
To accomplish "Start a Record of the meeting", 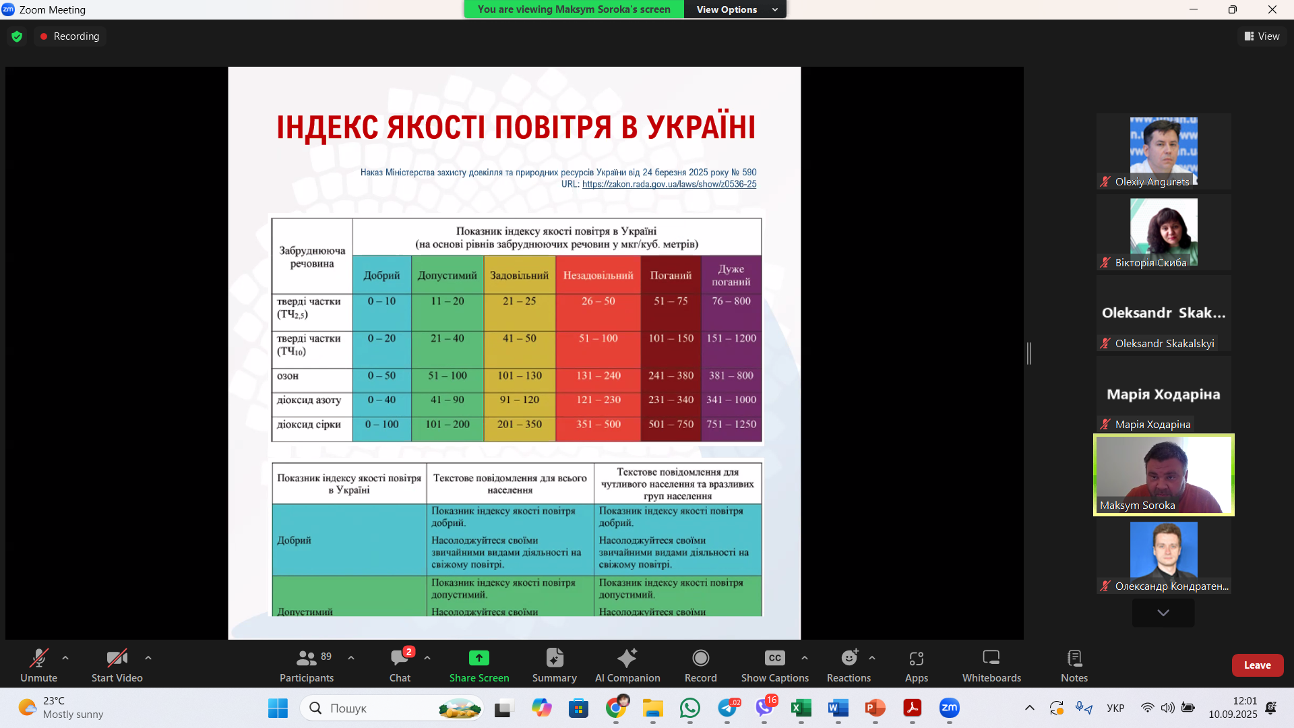I will pos(700,664).
